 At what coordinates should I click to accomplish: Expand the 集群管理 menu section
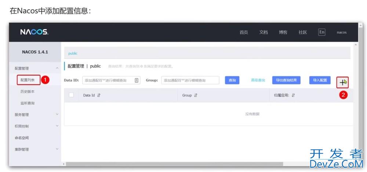(57, 149)
